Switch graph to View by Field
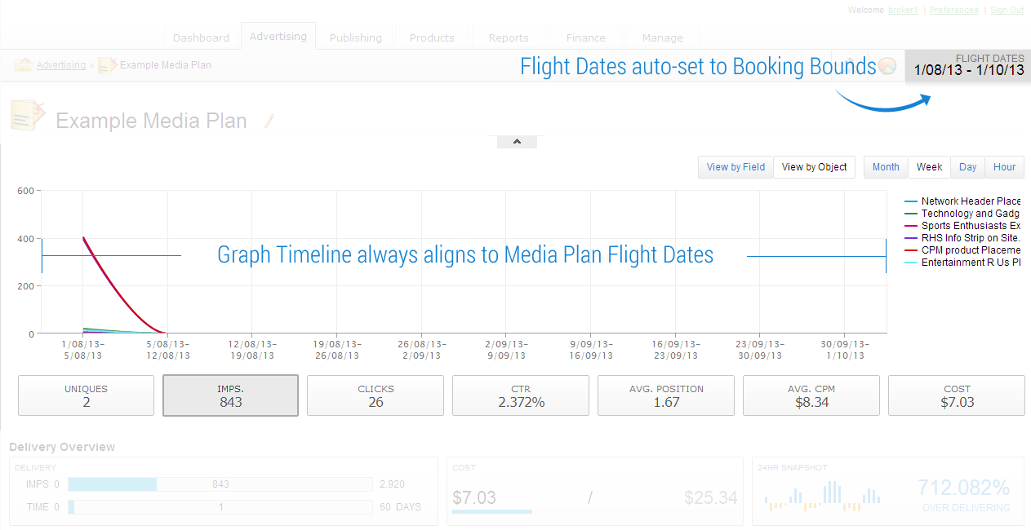1031x530 pixels. (735, 167)
